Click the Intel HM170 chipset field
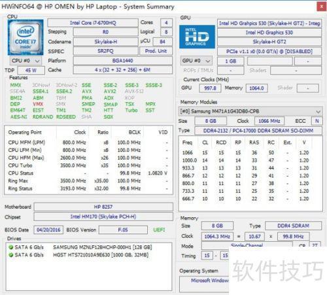Viewport: 327px width, 295px height. 103,217
